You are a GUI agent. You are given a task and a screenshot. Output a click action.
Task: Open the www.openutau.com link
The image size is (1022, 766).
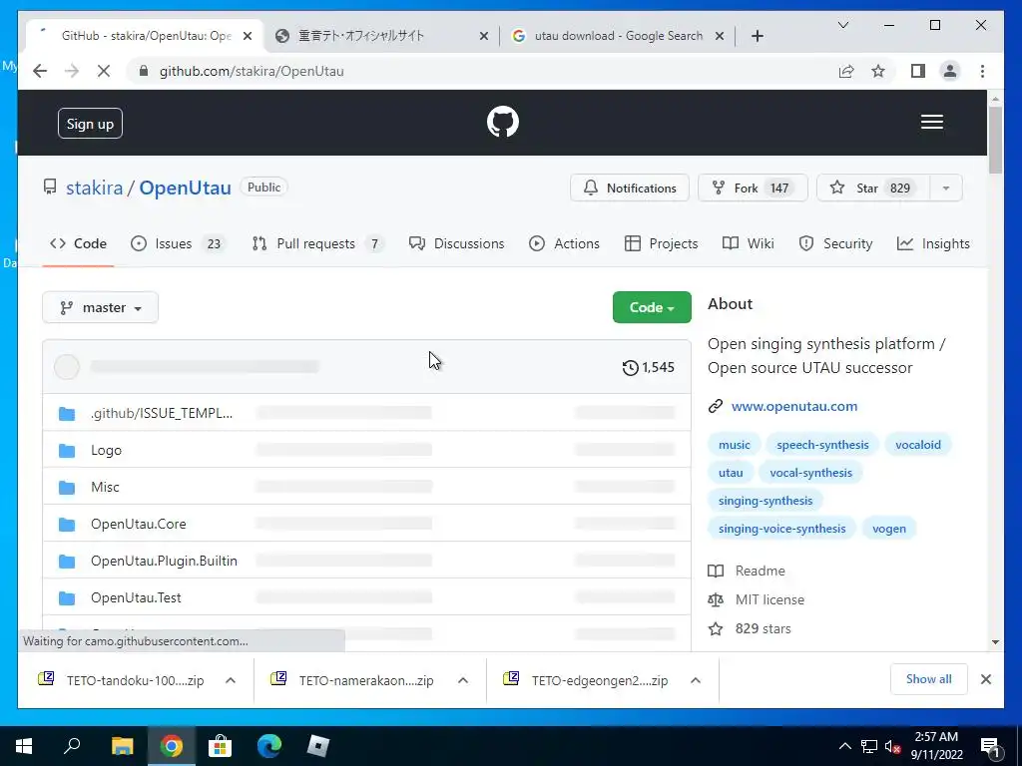(x=793, y=407)
